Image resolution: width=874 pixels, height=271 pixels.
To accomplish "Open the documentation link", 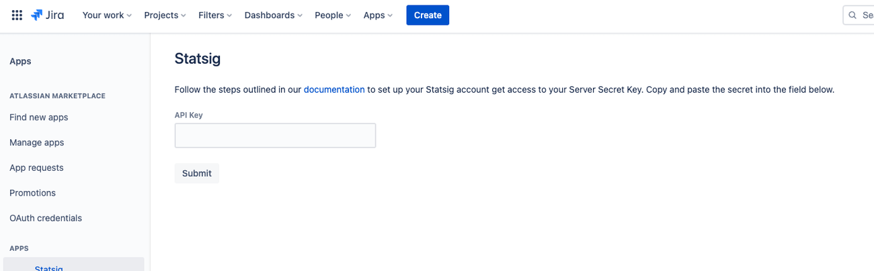I will [334, 89].
